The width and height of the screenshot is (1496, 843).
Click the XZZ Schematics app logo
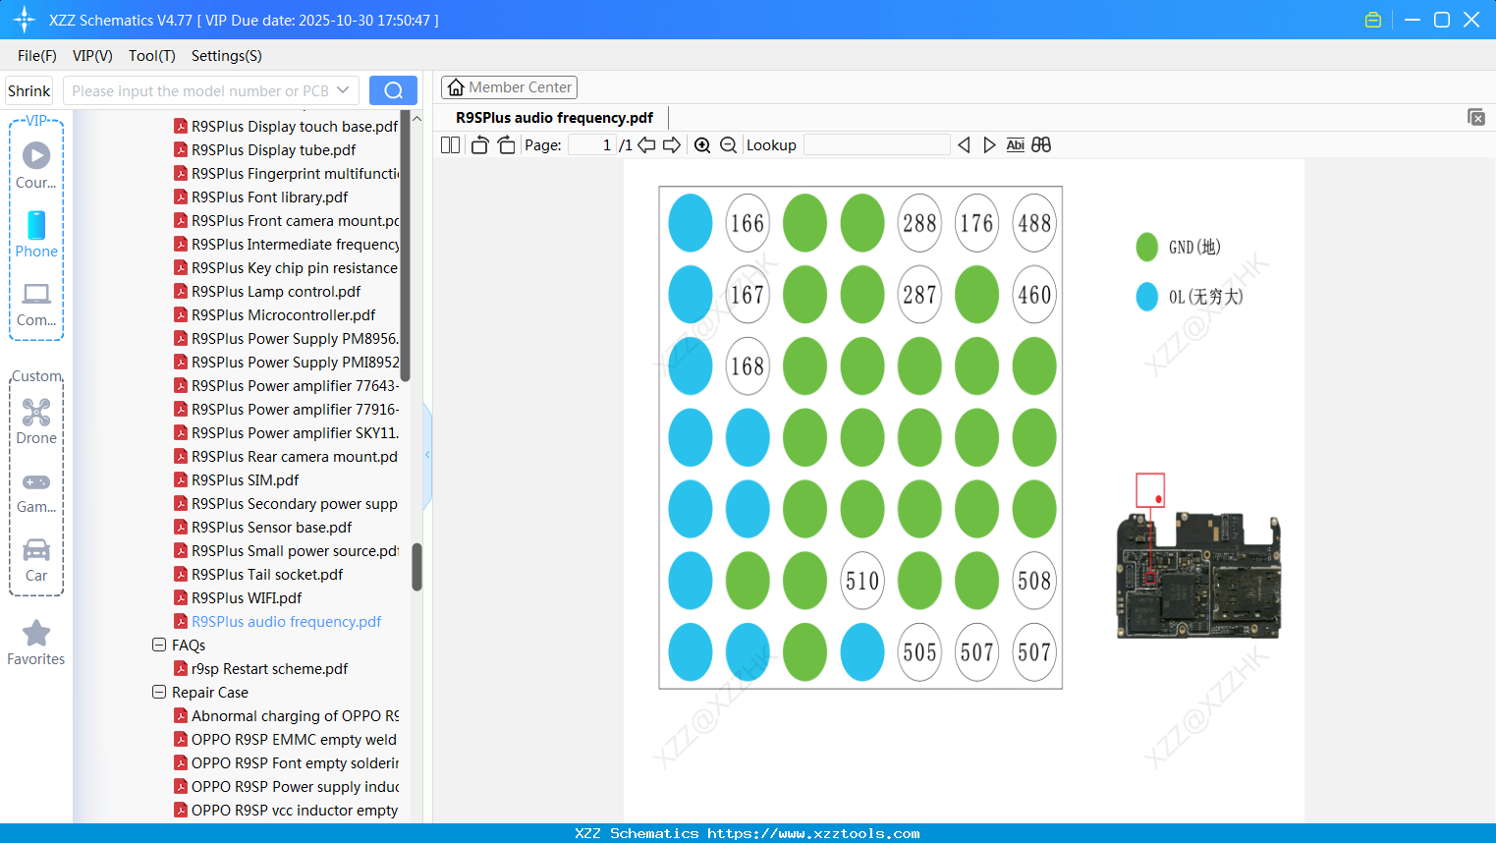point(25,20)
